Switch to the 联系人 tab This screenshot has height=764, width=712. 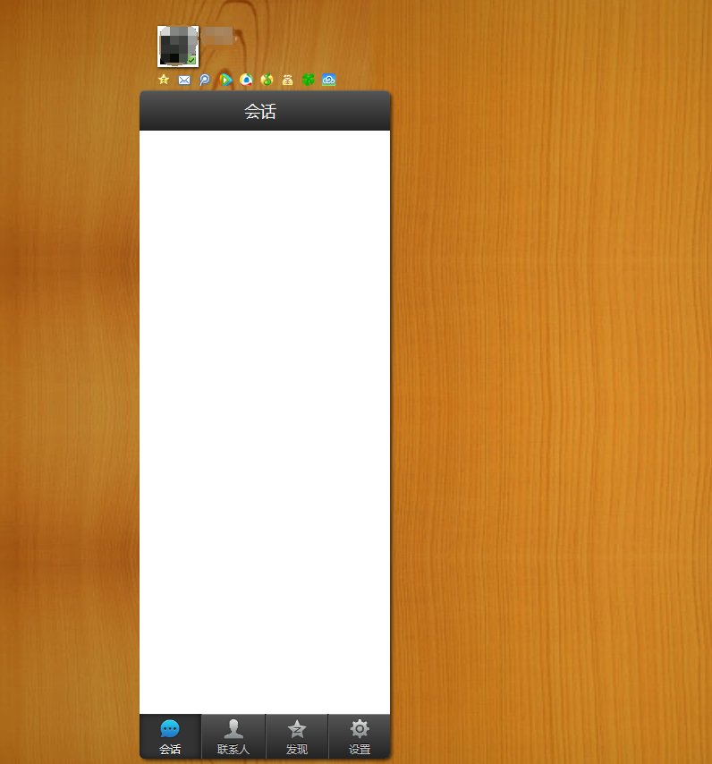click(x=233, y=736)
